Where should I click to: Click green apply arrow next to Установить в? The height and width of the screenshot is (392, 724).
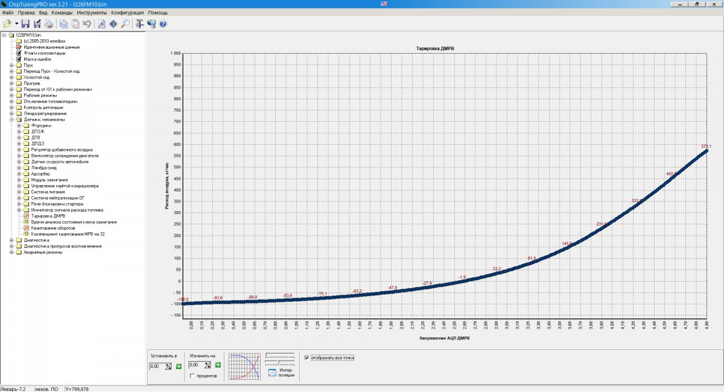click(179, 366)
